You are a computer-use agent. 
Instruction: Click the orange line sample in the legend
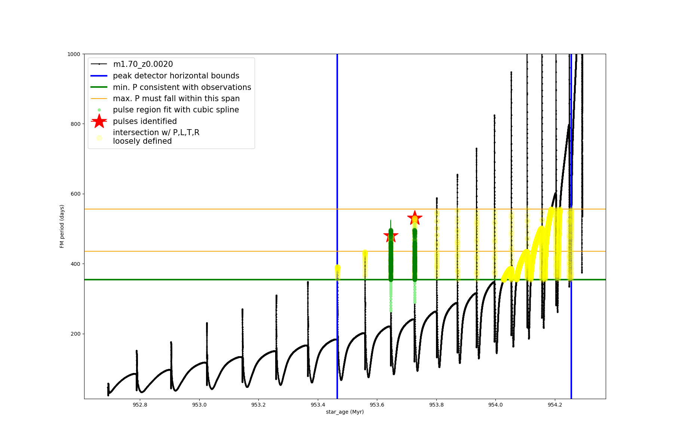tap(99, 99)
